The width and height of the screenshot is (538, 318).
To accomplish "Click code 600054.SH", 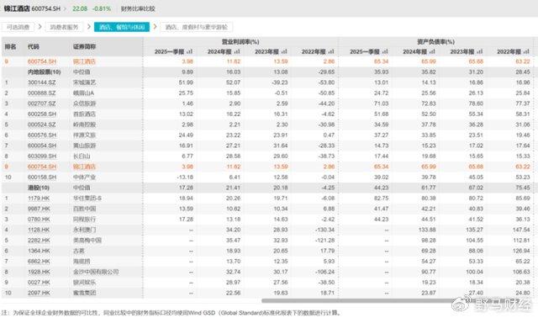I will pos(42,146).
